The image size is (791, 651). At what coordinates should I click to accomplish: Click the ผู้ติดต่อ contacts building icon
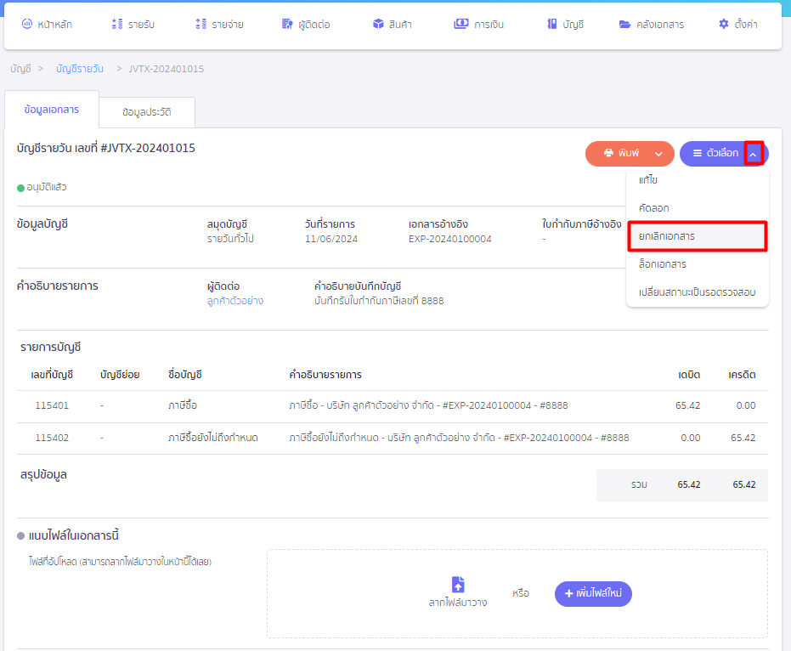pyautogui.click(x=287, y=24)
